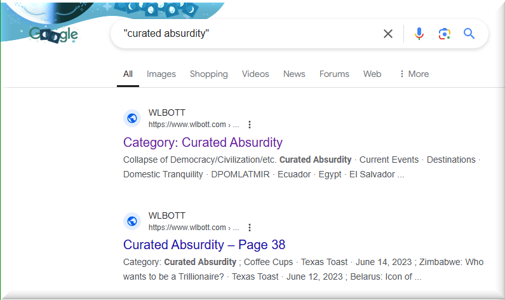The image size is (505, 300).
Task: Open the three-dot menu for the second result
Action: click(250, 228)
